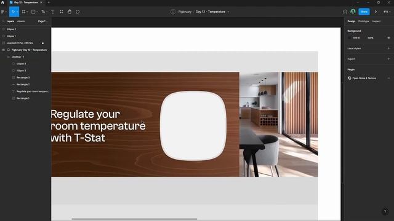394x221 pixels.
Task: Add an export setting with plus
Action: pyautogui.click(x=388, y=59)
